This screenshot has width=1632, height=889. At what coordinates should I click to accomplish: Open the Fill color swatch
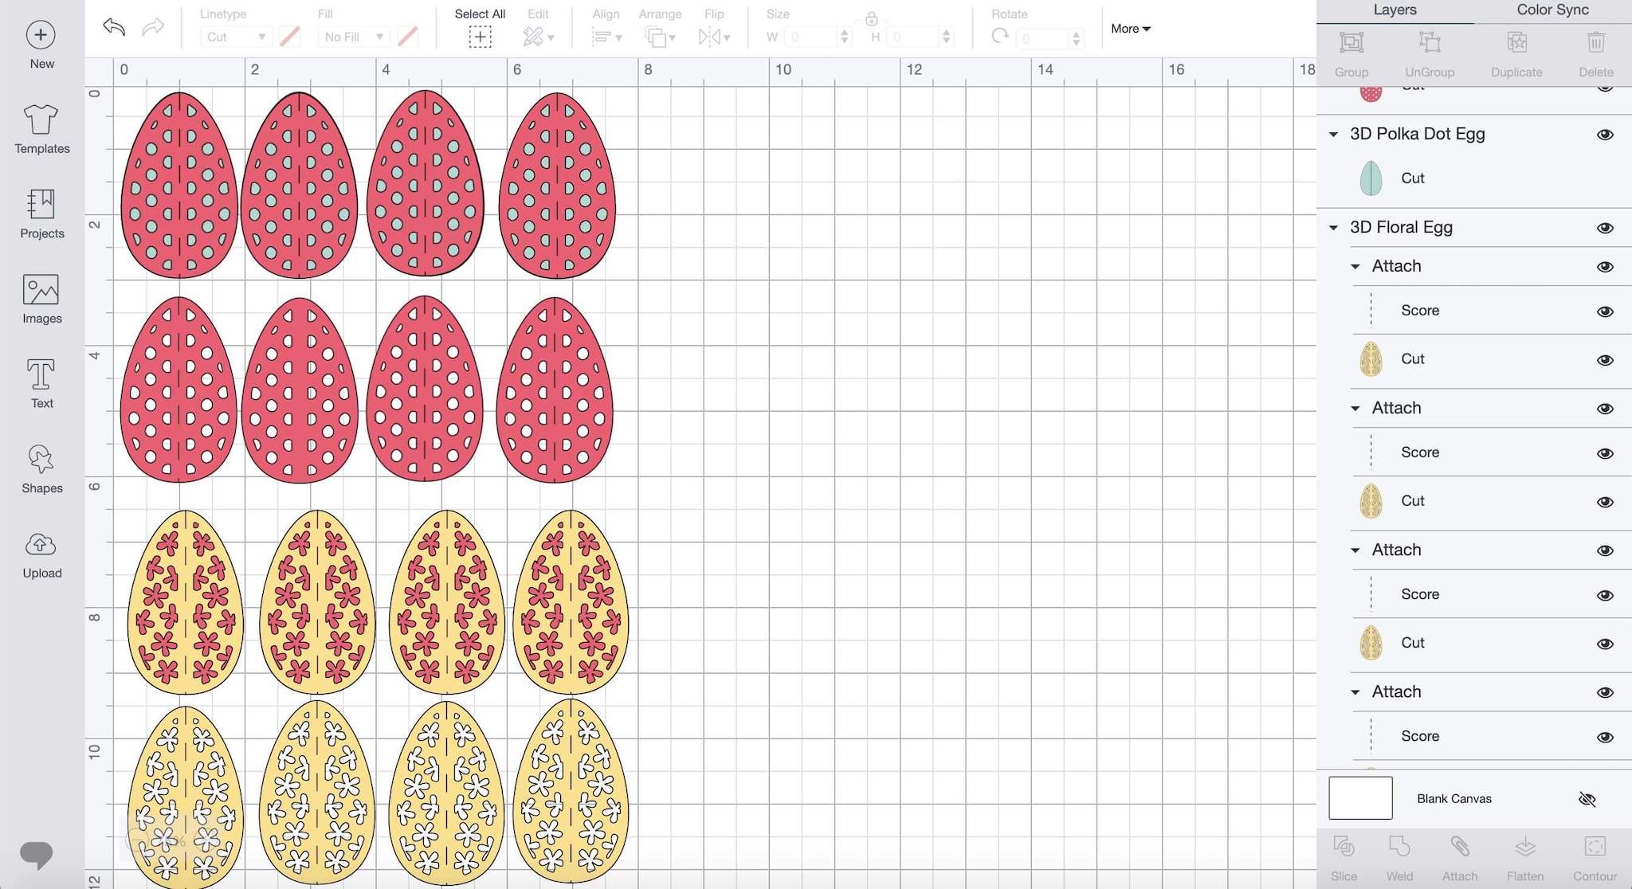tap(407, 37)
